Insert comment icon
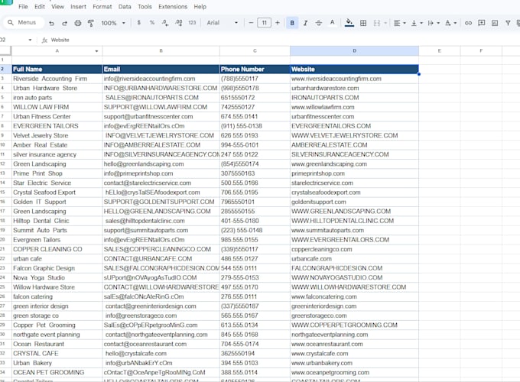Image resolution: width=520 pixels, height=382 pixels. coord(482,23)
